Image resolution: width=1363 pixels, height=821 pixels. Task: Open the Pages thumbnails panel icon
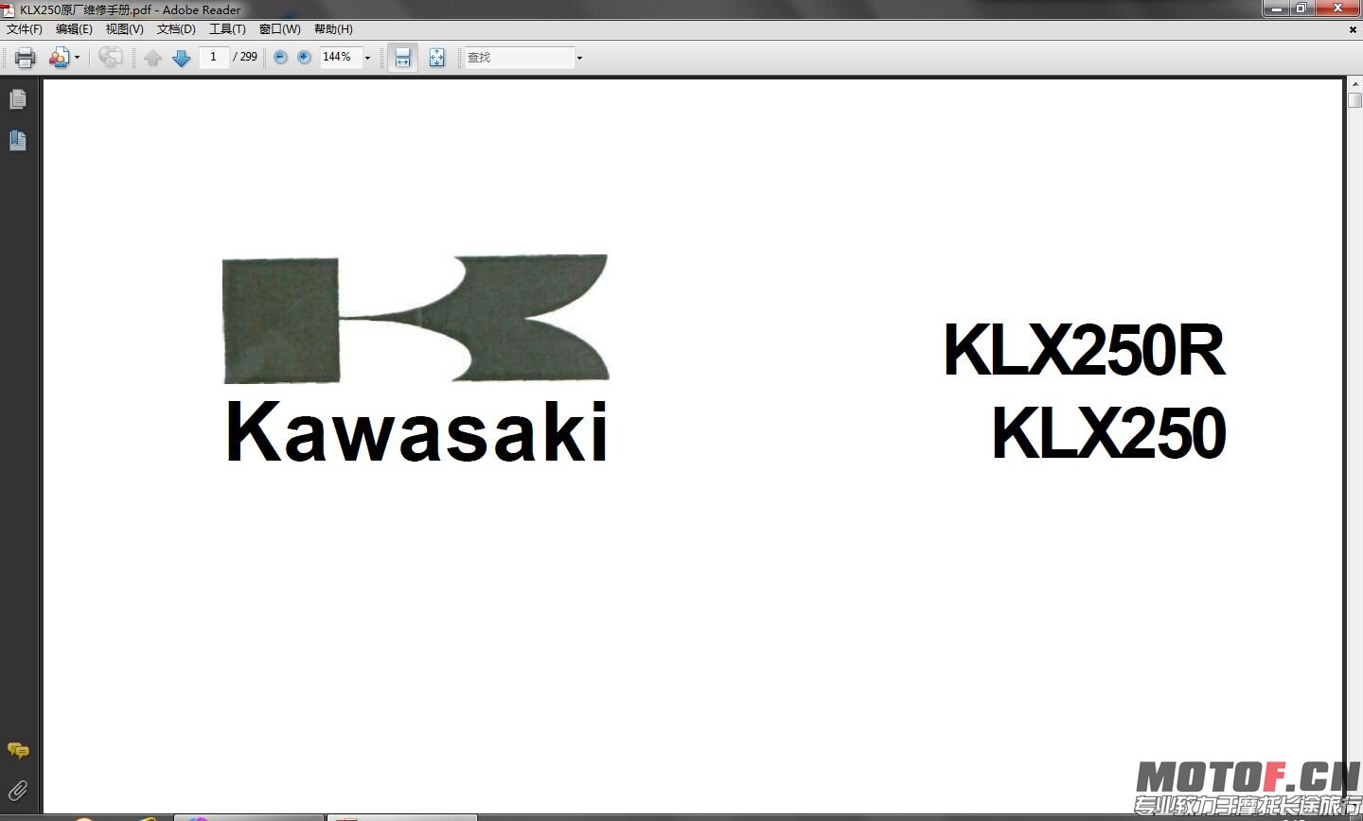(18, 99)
